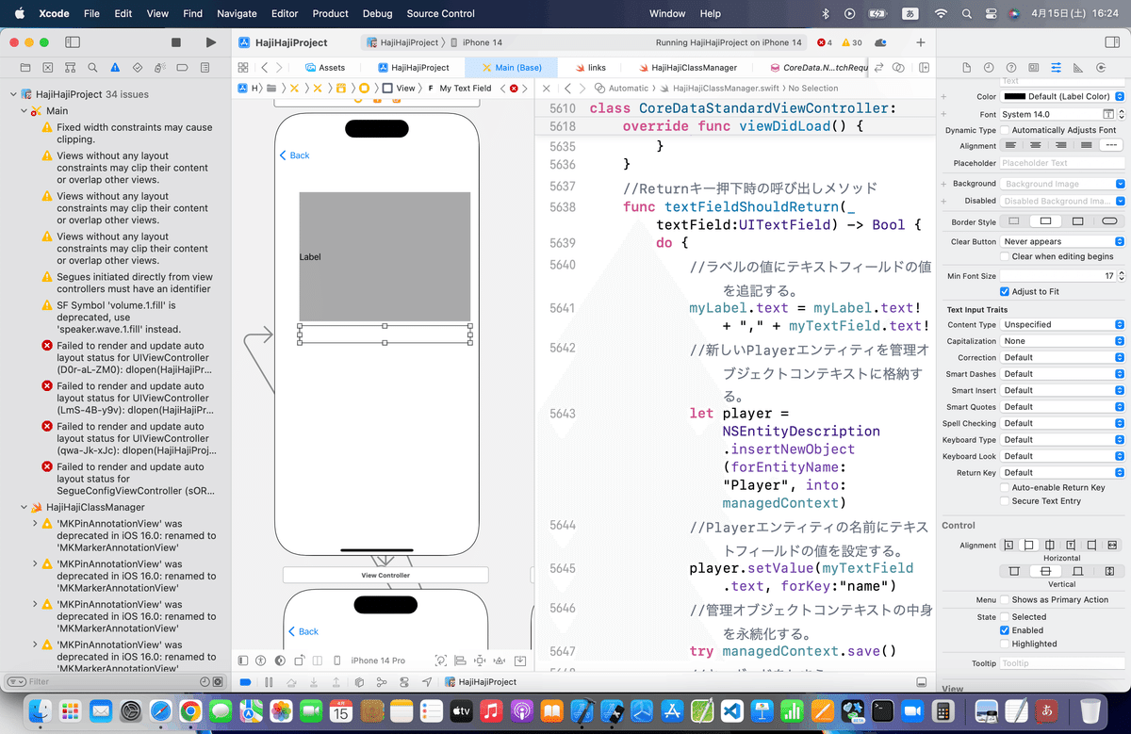Show the Identity inspector
This screenshot has width=1131, height=734.
[x=1033, y=68]
